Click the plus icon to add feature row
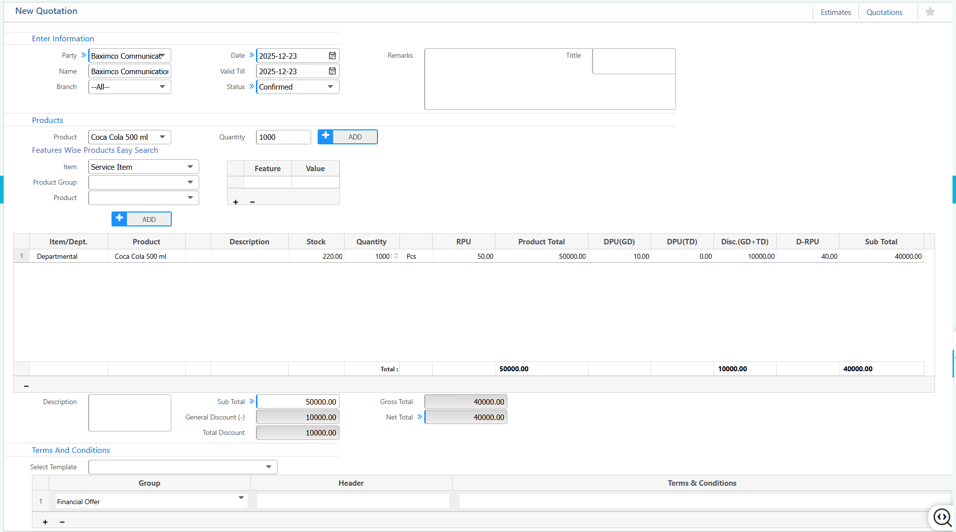Image resolution: width=956 pixels, height=532 pixels. pos(236,202)
